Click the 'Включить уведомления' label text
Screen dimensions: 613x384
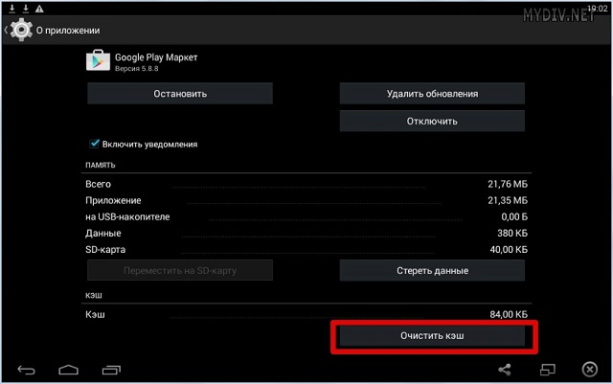pyautogui.click(x=149, y=145)
